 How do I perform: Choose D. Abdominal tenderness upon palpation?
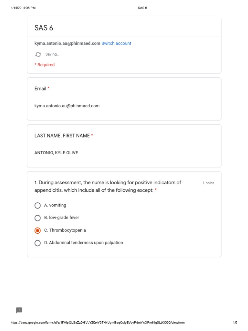37,243
